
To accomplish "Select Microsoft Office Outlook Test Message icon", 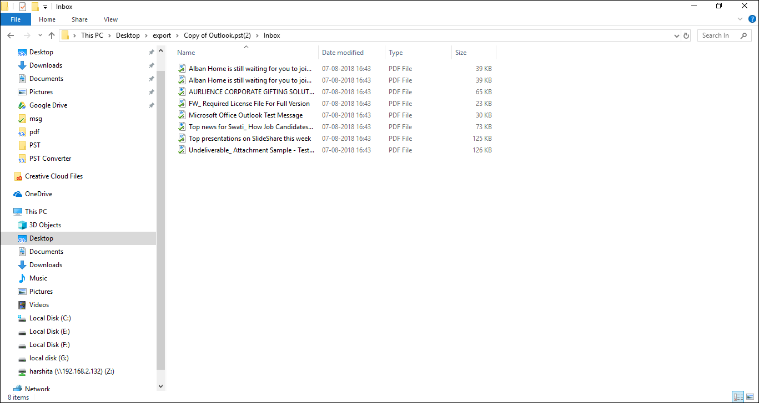I will tap(182, 115).
